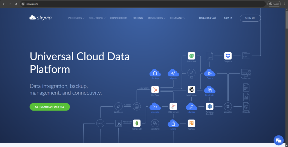
Task: Click the Transform circle icon
Action: 155,123
